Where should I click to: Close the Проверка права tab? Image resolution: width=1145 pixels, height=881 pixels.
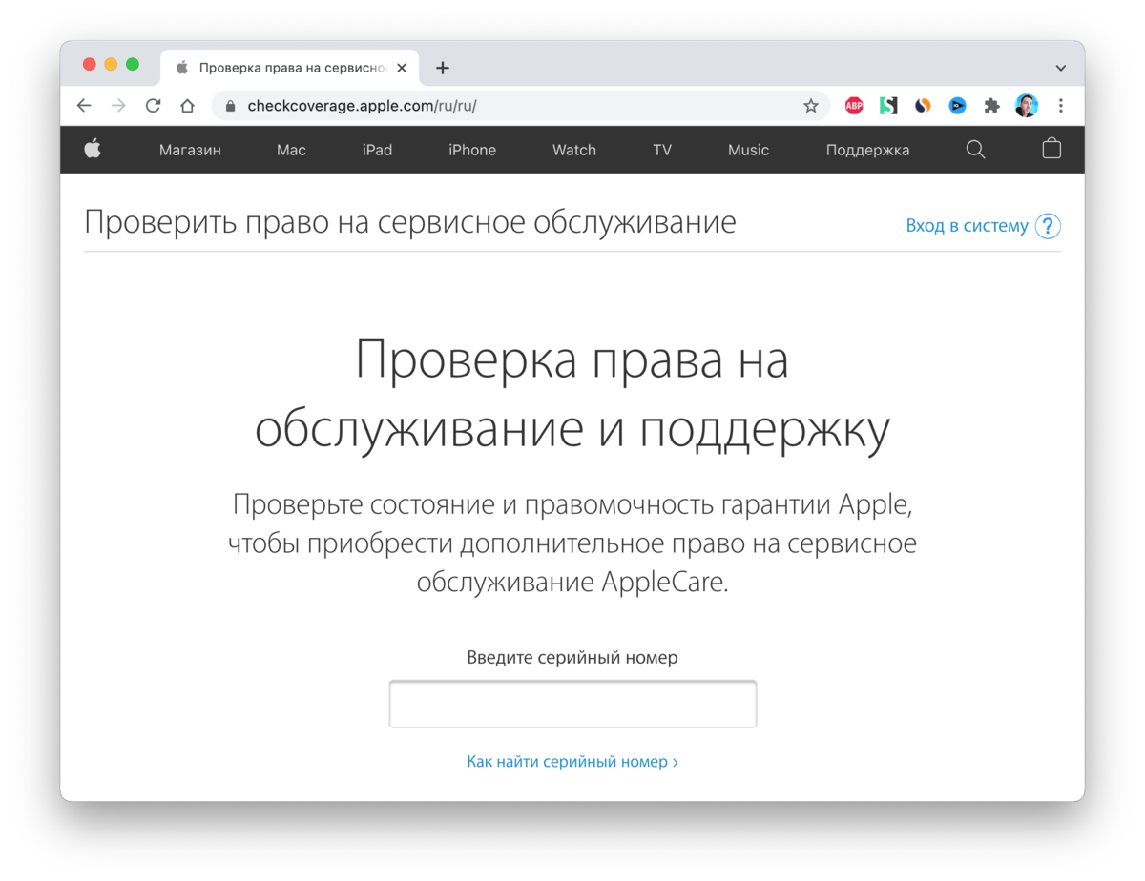tap(402, 68)
